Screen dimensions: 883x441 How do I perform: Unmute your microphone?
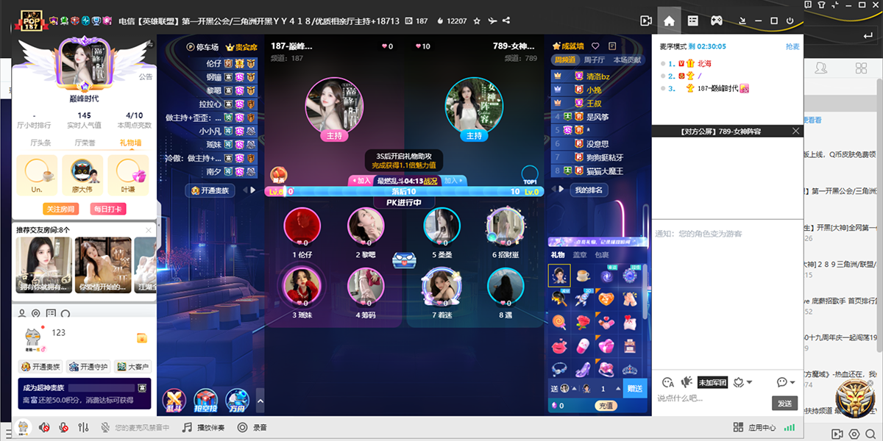(x=64, y=426)
